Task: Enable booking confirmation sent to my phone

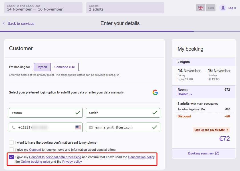Action: [11, 142]
